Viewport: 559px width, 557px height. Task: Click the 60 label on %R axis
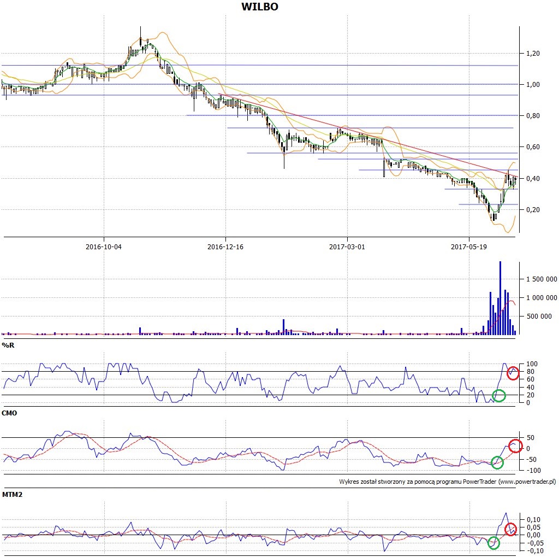(531, 379)
